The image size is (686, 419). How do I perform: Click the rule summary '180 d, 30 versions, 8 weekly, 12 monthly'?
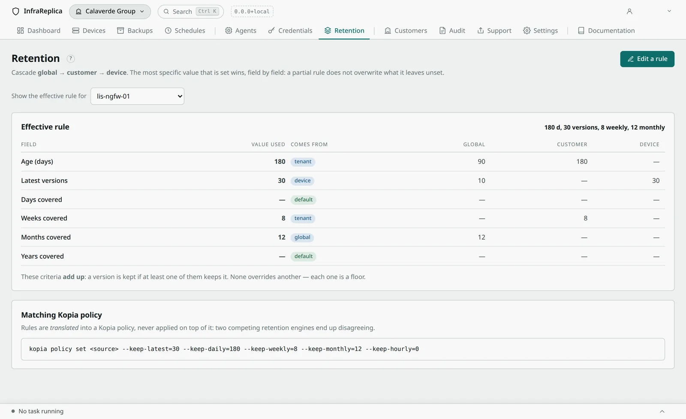(x=605, y=127)
